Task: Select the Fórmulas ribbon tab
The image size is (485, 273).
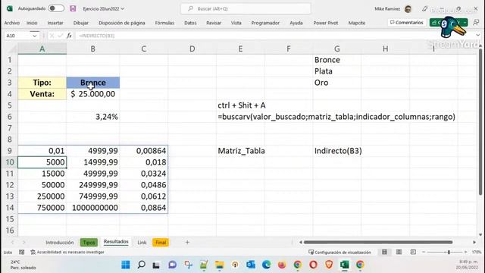Action: [x=164, y=23]
